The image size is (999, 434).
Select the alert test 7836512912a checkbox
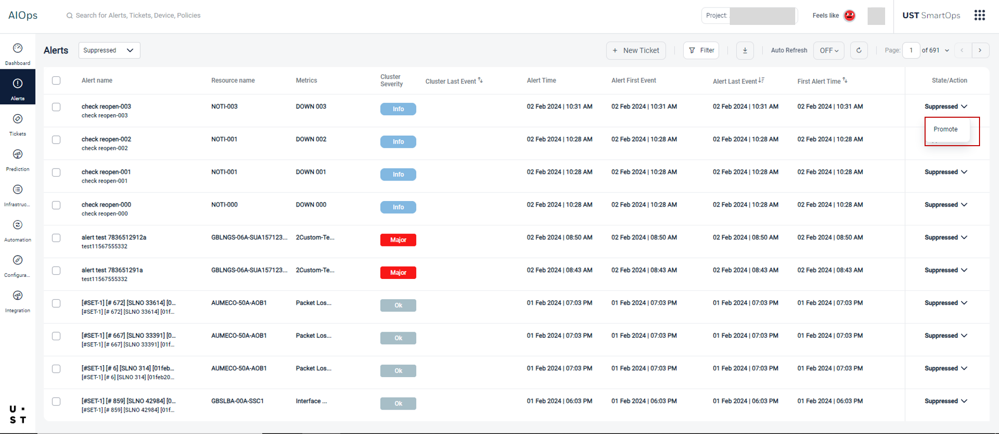(56, 238)
